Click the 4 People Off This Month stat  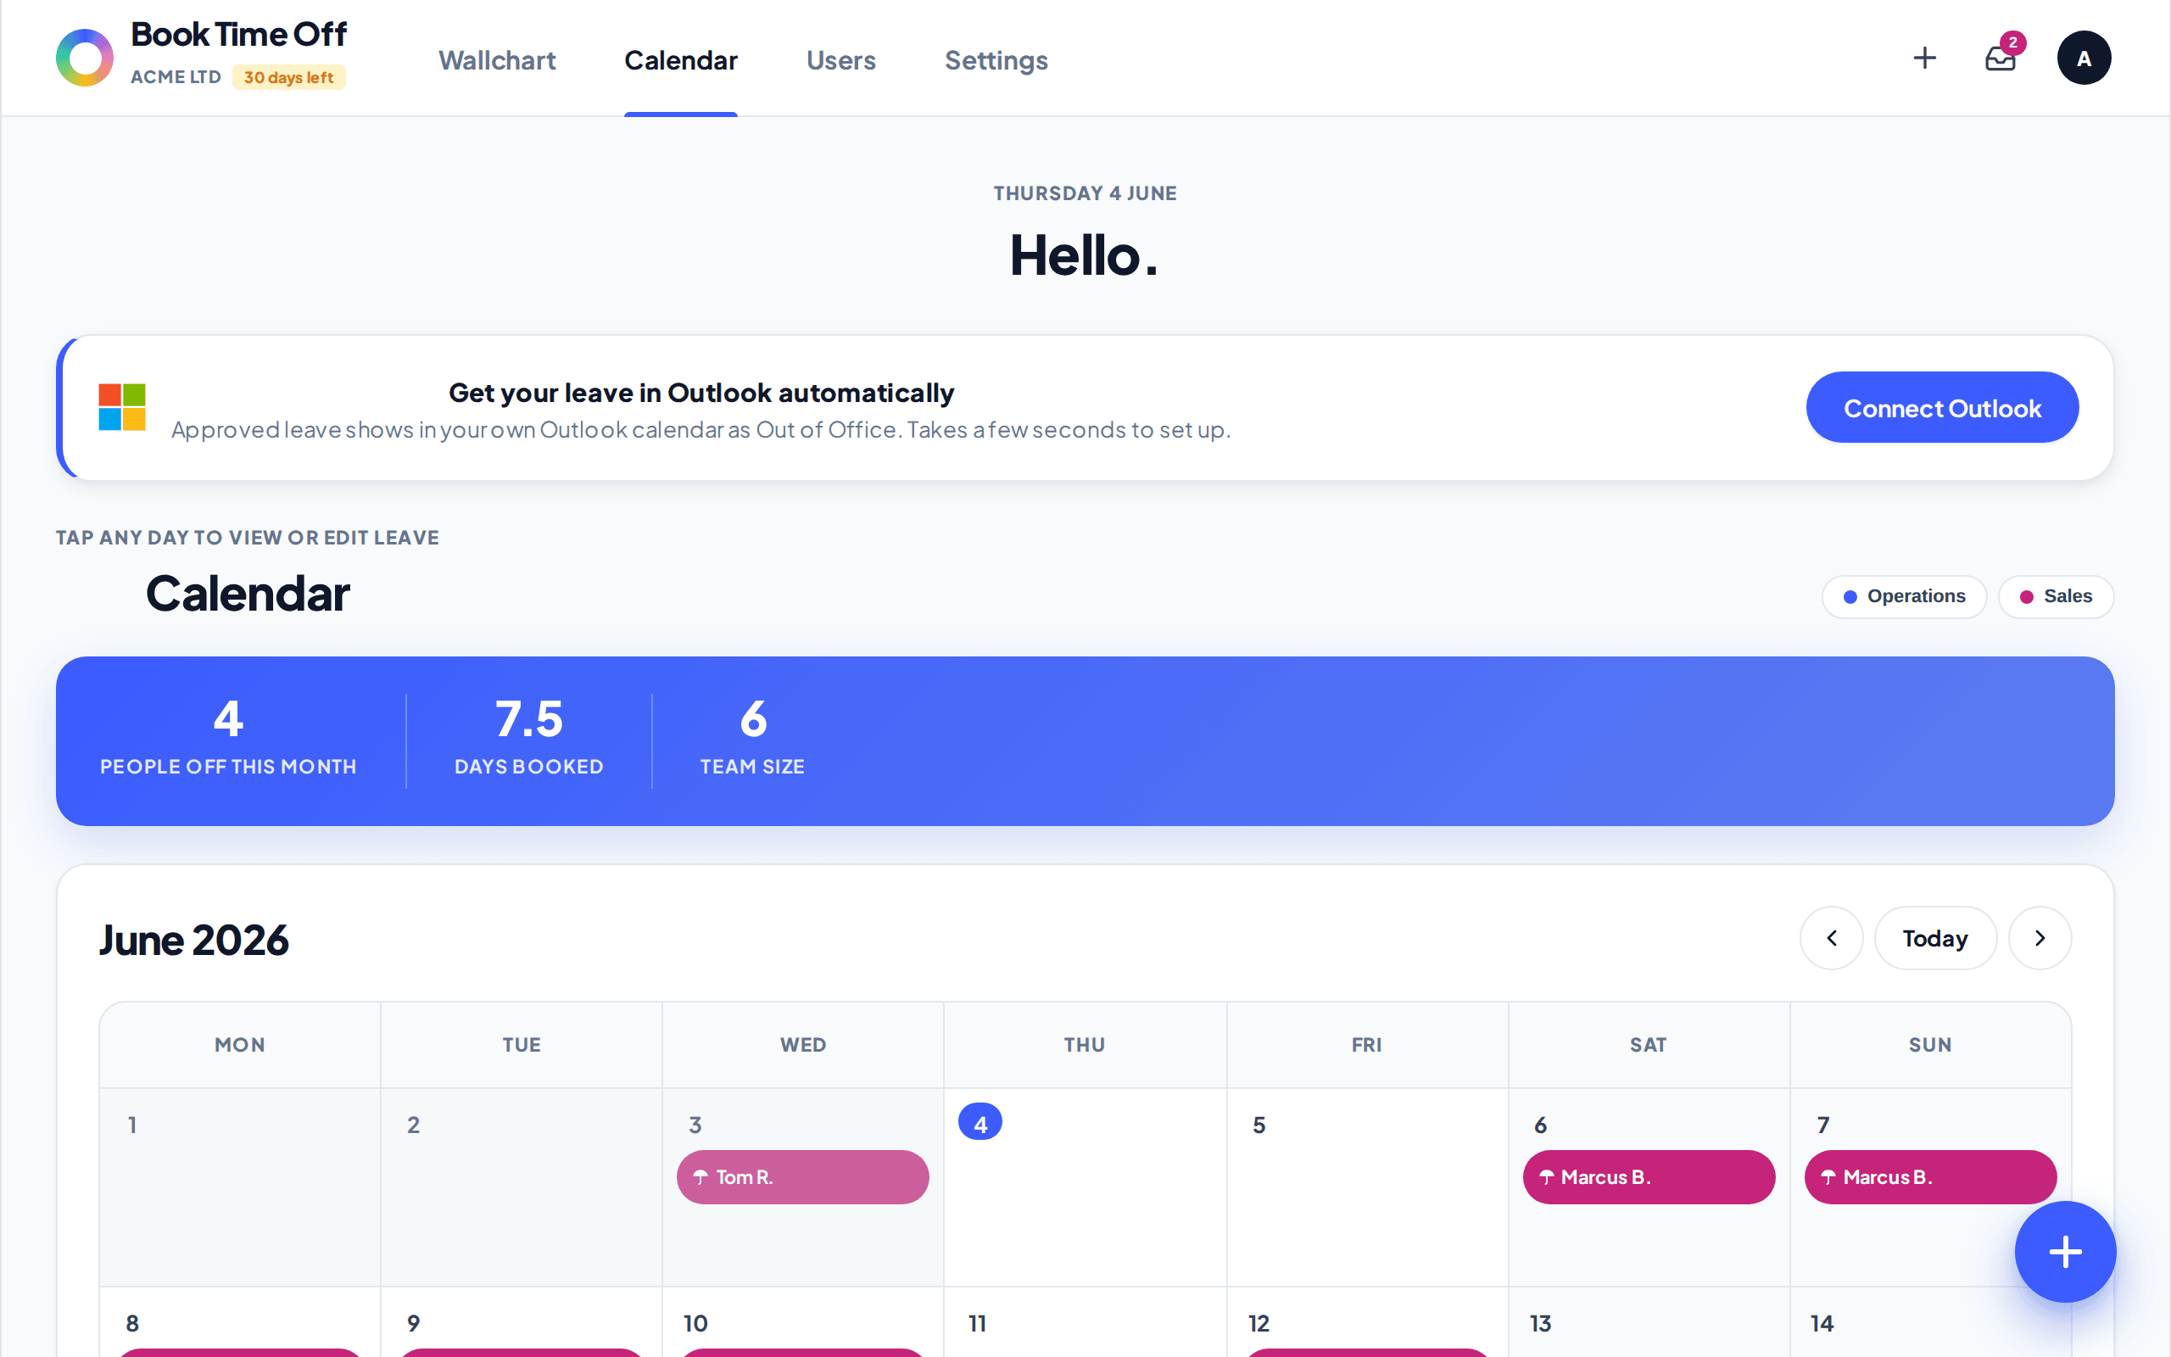[x=228, y=738]
